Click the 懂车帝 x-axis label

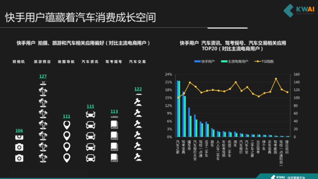pyautogui.click(x=189, y=145)
